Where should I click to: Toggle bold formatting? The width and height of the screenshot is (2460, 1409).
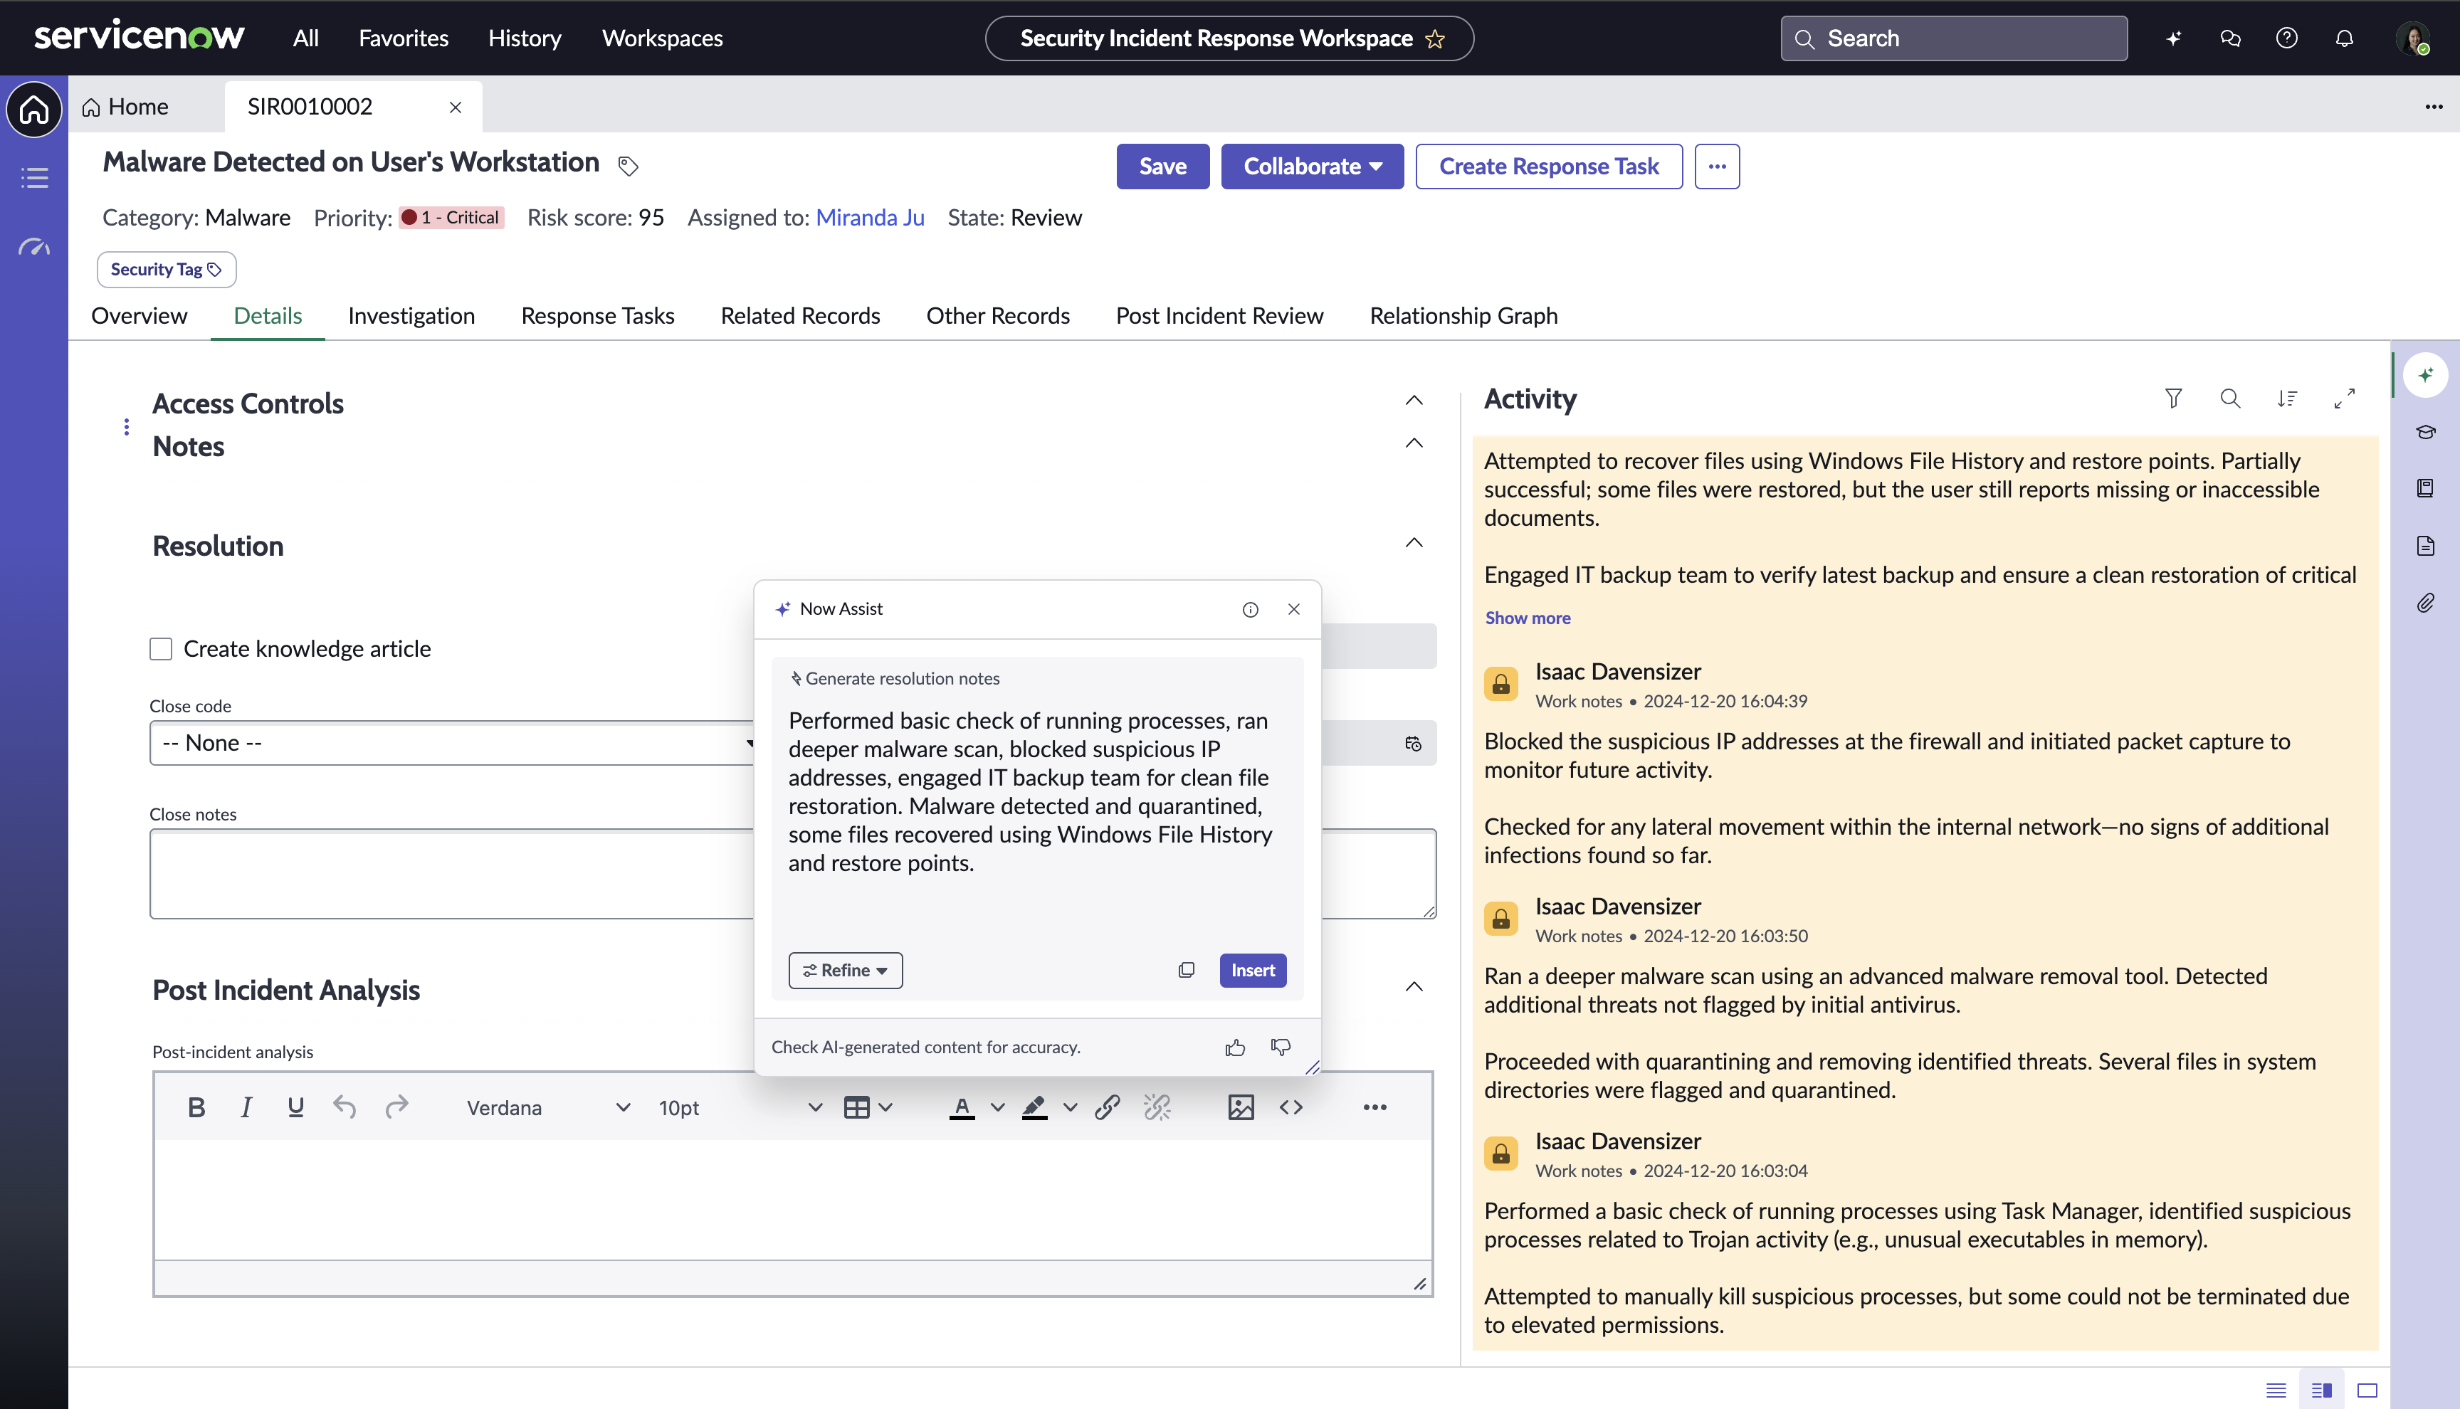pyautogui.click(x=196, y=1107)
